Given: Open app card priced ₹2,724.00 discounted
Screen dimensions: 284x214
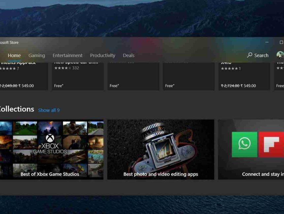Looking at the screenshot, I should click(244, 76).
